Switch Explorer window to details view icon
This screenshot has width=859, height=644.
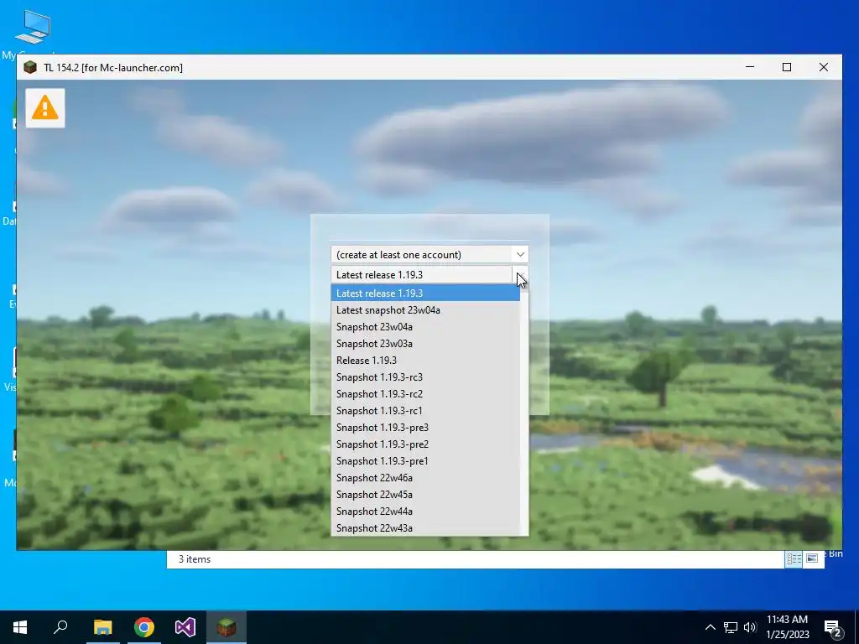click(x=794, y=558)
